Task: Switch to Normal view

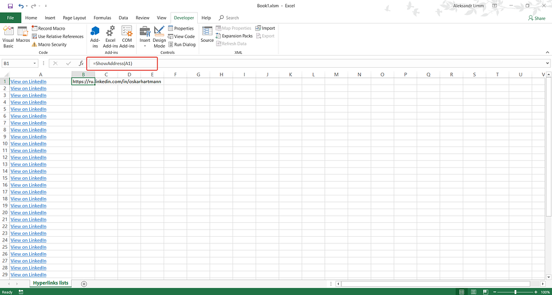Action: pyautogui.click(x=462, y=292)
